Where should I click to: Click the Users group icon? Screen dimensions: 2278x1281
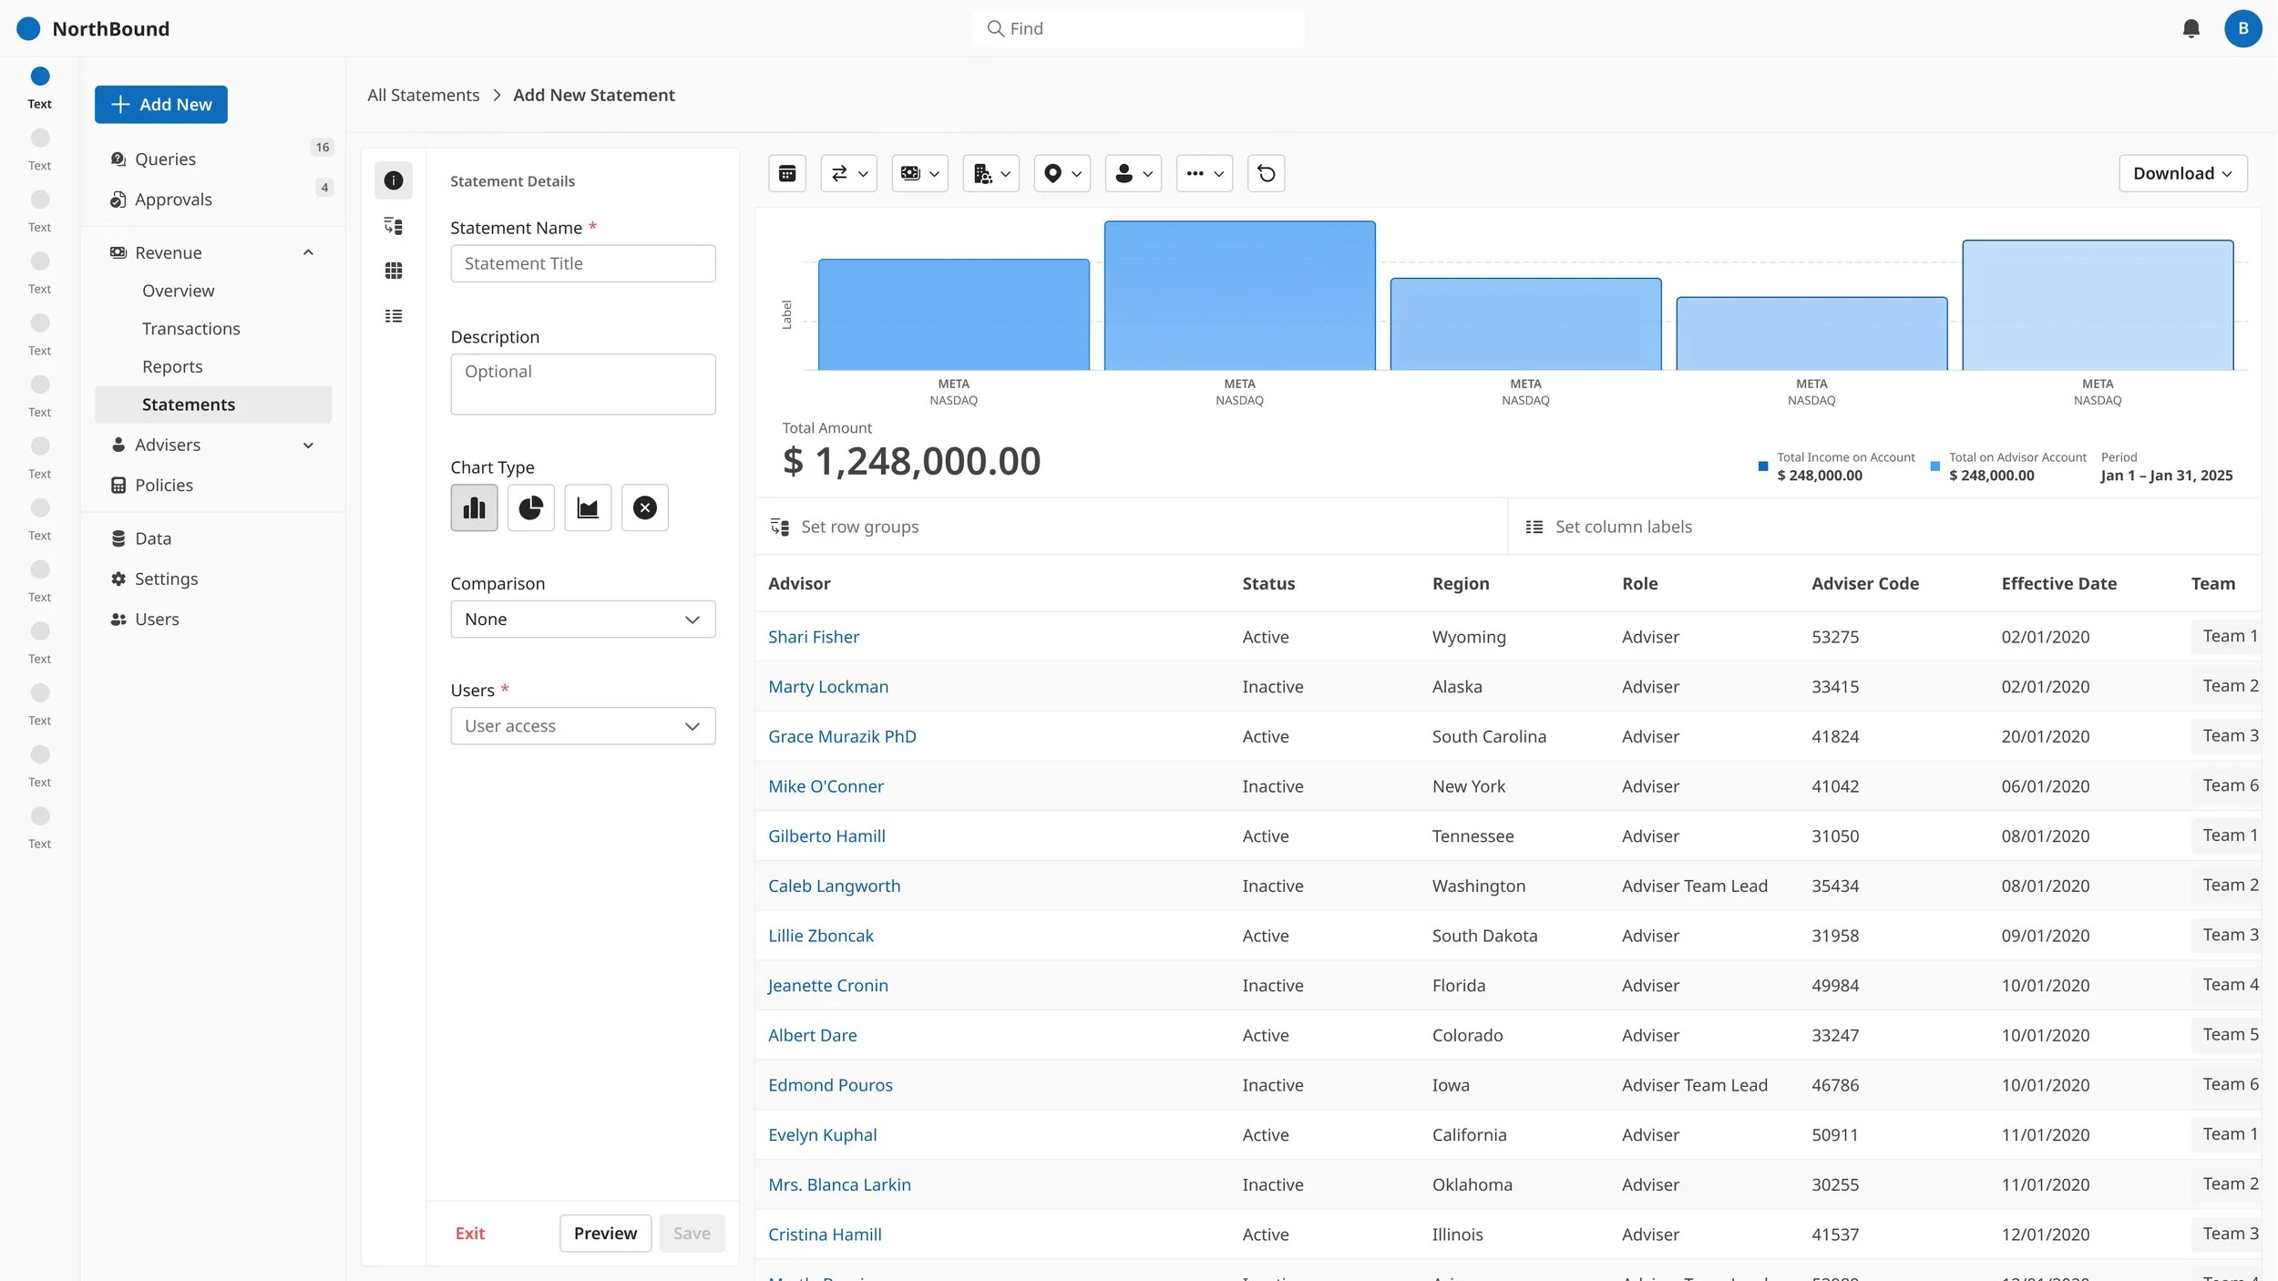118,619
